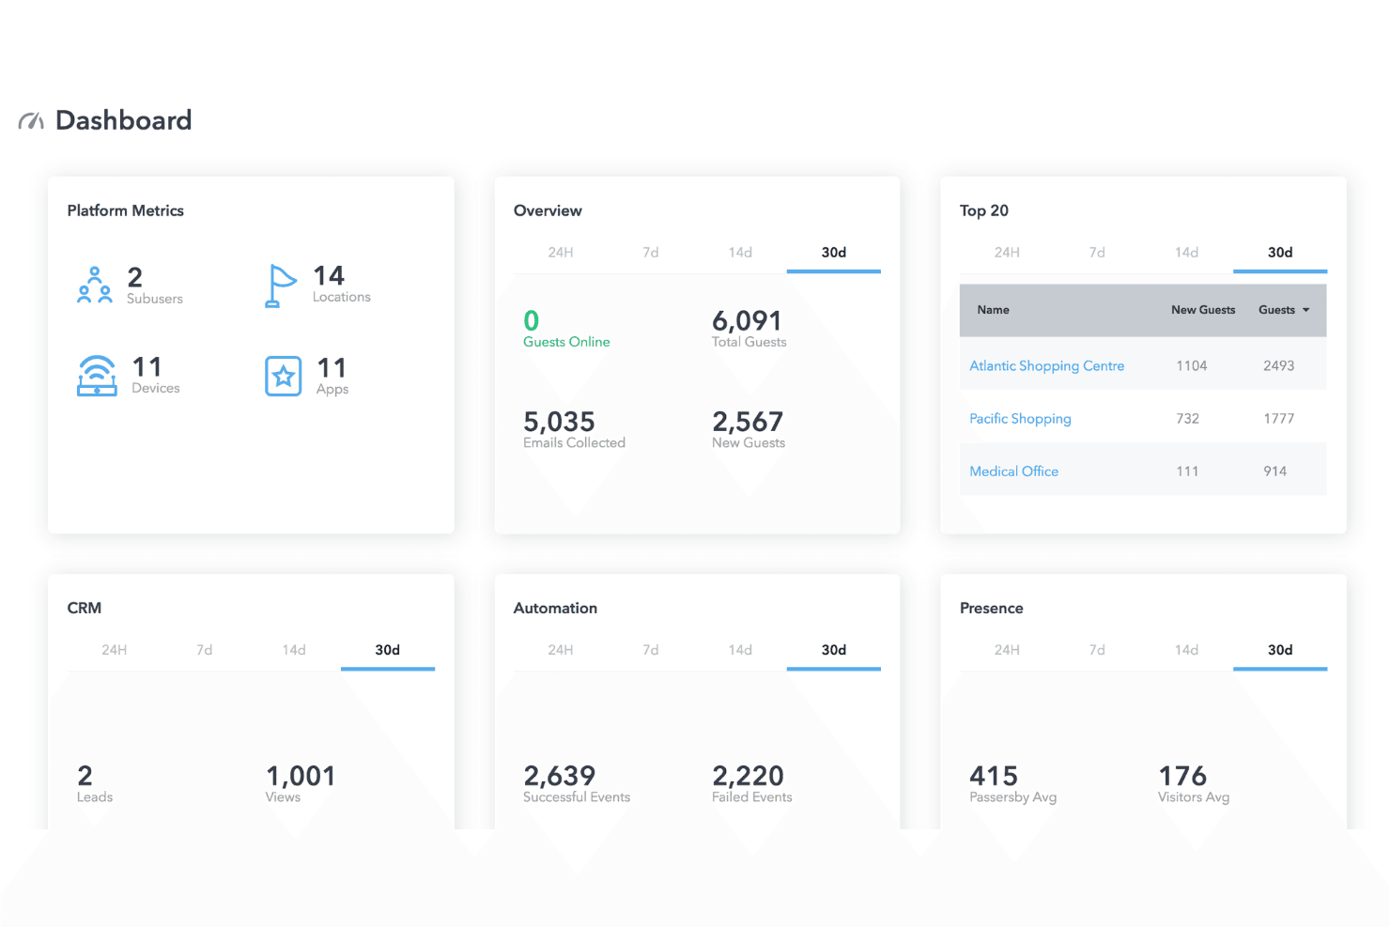Click the 2,567 New Guests value
The image size is (1390, 927).
748,421
